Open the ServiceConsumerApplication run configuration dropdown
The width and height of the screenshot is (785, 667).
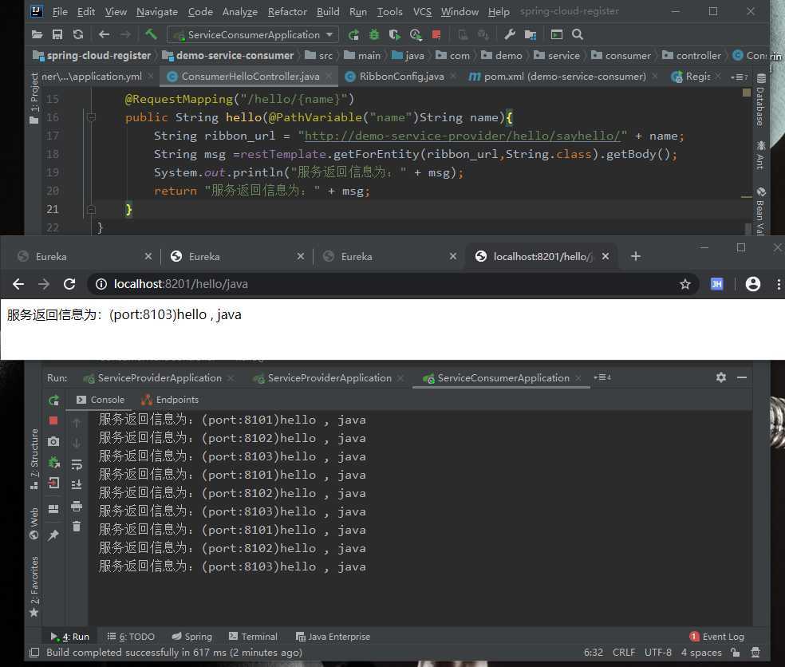[x=253, y=34]
